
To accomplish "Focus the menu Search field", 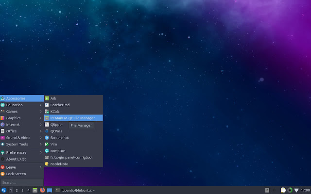I will coord(22,182).
